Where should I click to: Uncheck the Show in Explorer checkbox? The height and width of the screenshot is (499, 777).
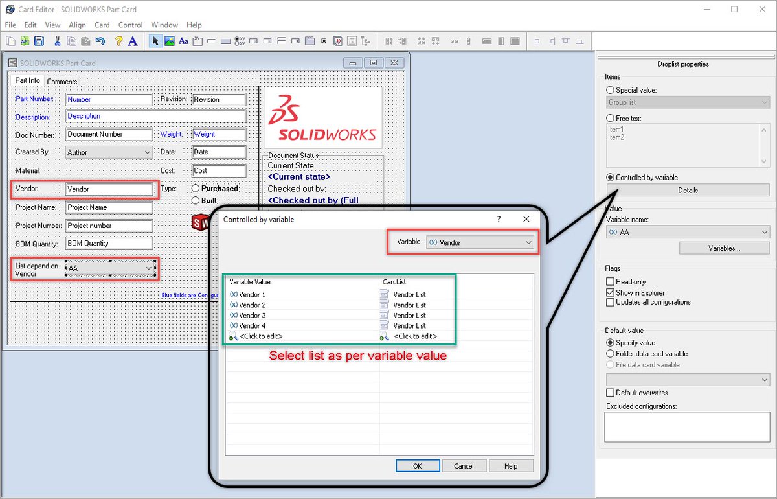tap(610, 292)
